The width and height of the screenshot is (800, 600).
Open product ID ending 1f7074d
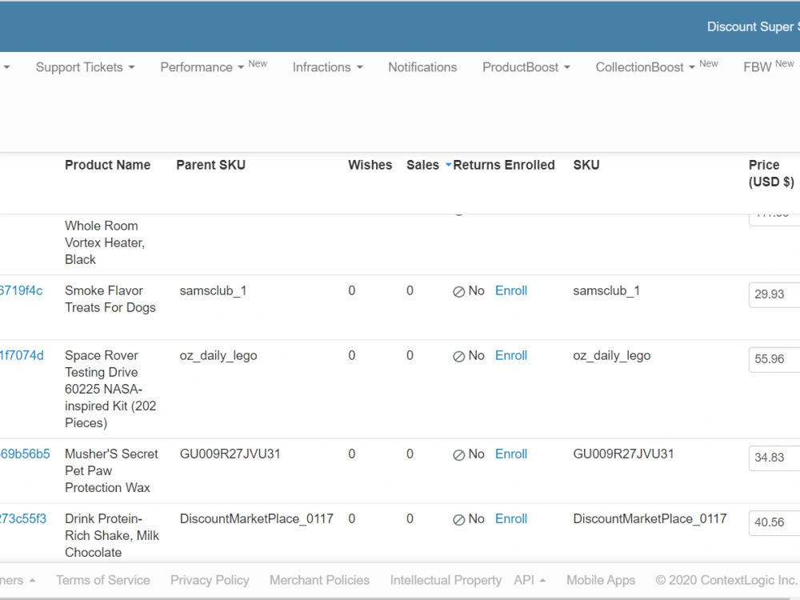coord(22,356)
